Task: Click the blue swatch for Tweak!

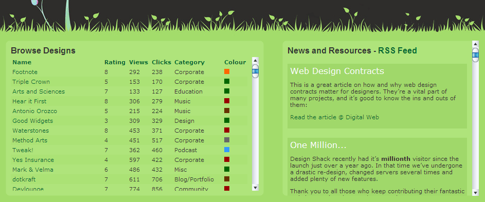Action: coord(227,150)
